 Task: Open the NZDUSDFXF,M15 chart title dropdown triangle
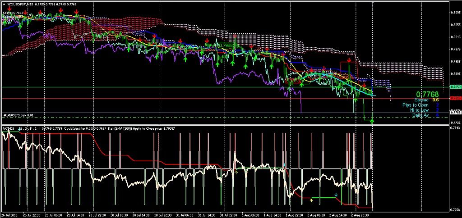pyautogui.click(x=4, y=4)
